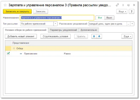Open the Дополнительно tab
Screen dimensions: 140x100
tap(89, 30)
